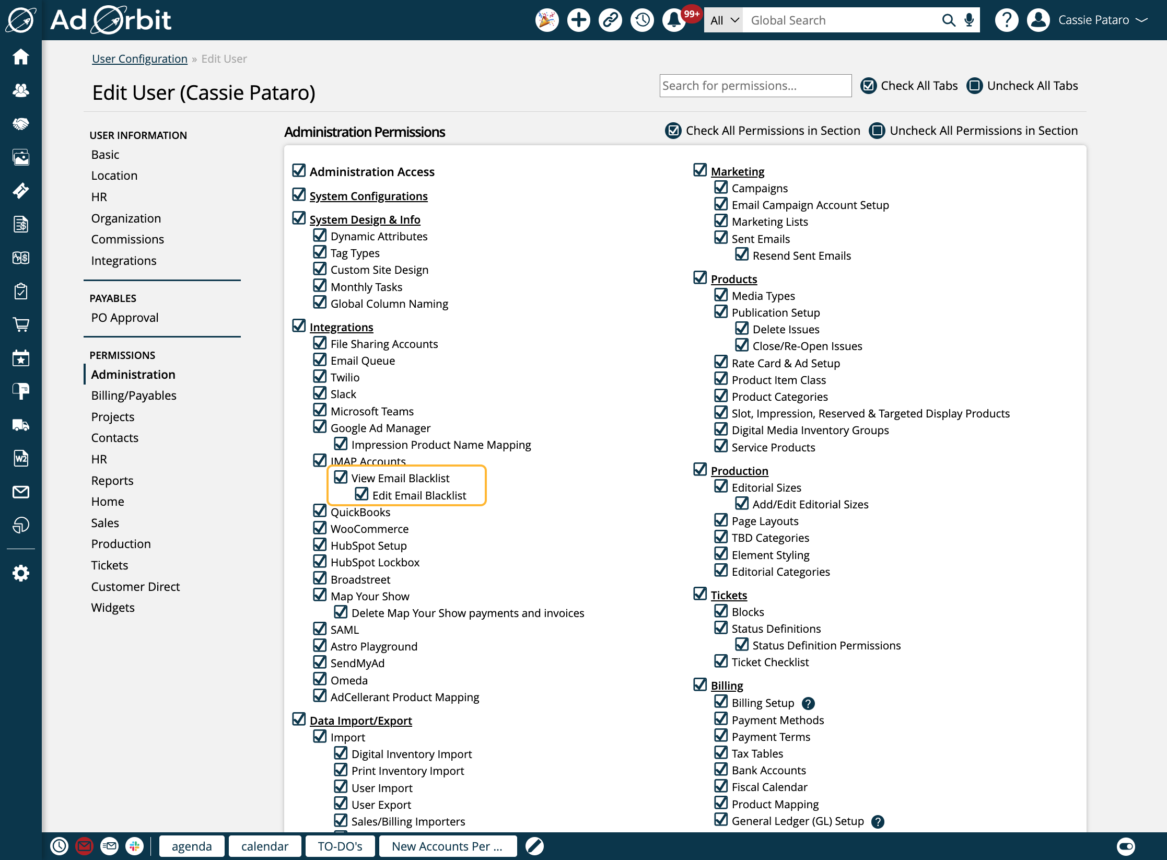Click the Slack icon in bottom bar
Image resolution: width=1167 pixels, height=860 pixels.
click(135, 846)
